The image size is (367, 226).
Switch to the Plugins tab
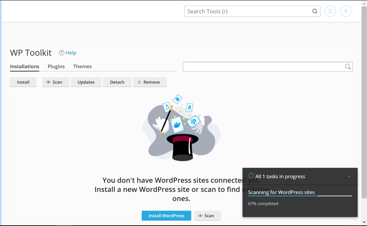56,66
